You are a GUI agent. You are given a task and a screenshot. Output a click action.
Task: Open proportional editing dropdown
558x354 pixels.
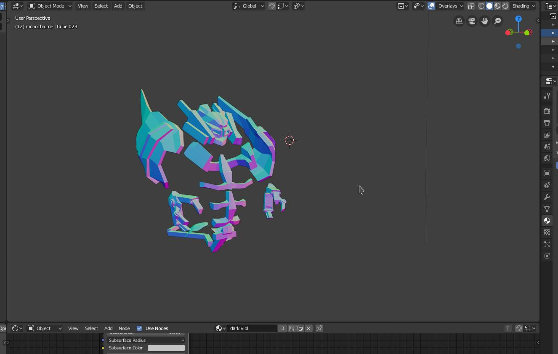point(298,6)
